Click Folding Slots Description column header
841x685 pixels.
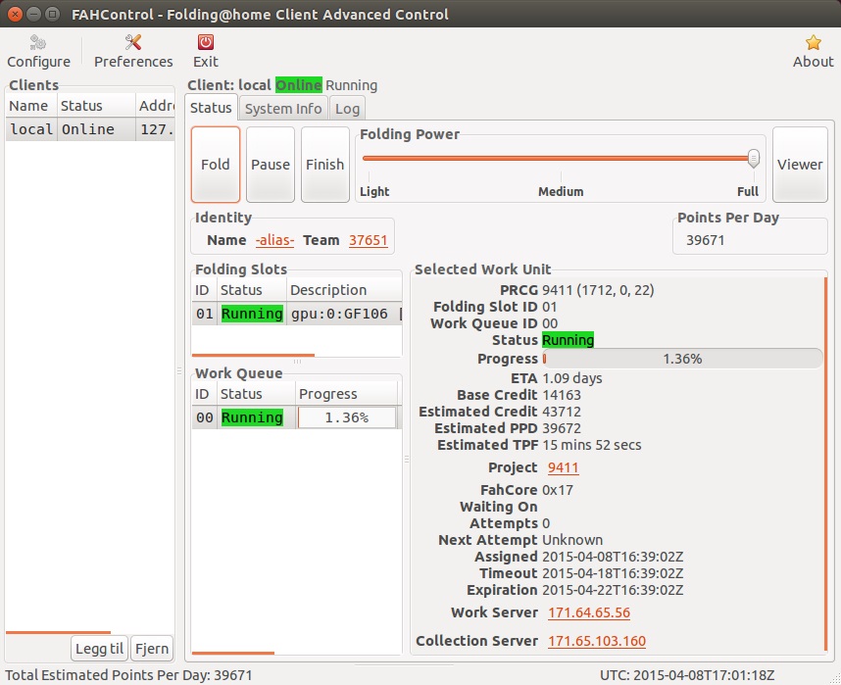point(344,290)
